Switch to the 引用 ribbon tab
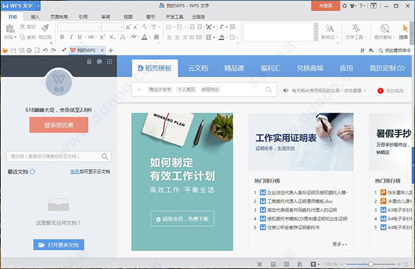Image resolution: width=415 pixels, height=269 pixels. coord(83,17)
